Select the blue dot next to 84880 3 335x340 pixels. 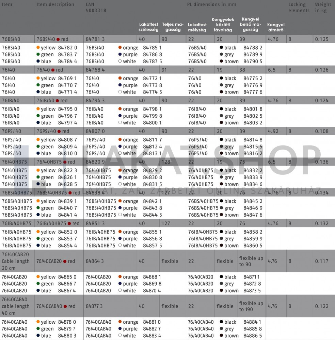click(x=38, y=336)
